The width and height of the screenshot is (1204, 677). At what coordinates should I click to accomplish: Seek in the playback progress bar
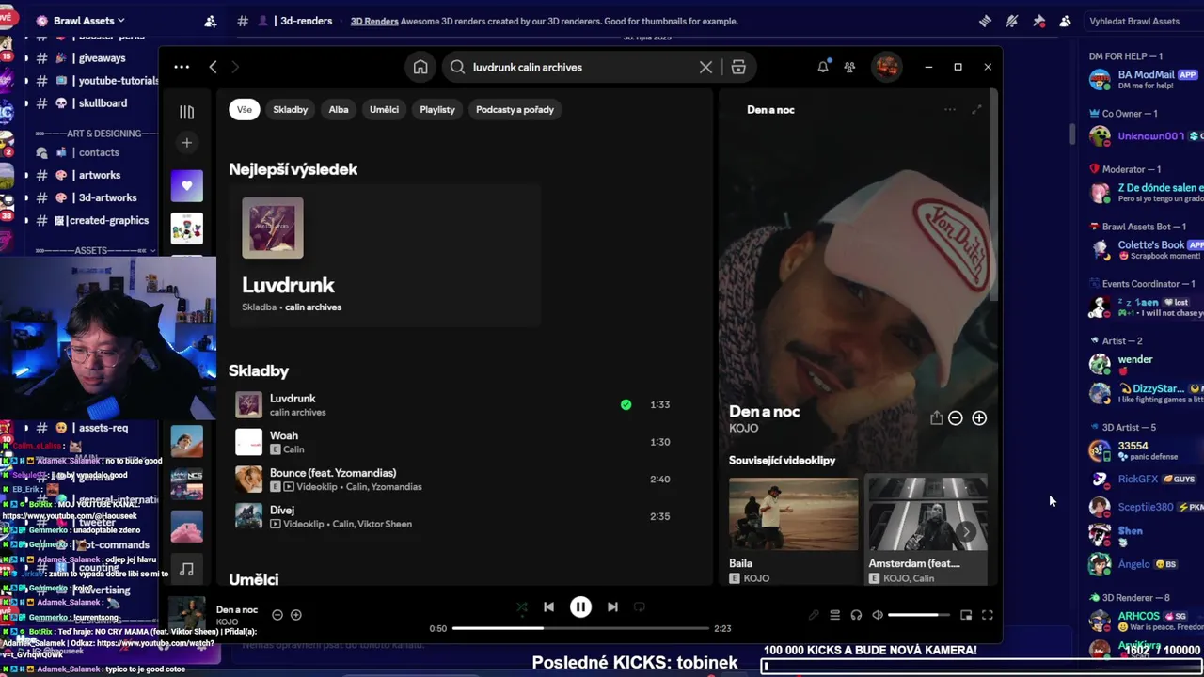(580, 628)
